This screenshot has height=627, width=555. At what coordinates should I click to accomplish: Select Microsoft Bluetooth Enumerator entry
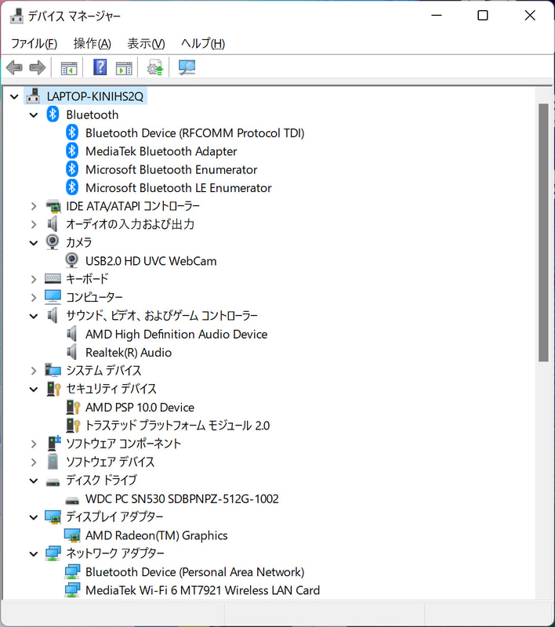pyautogui.click(x=171, y=169)
